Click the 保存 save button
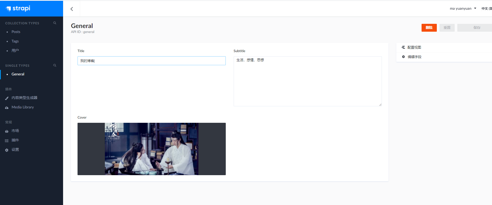This screenshot has width=492, height=205. pos(475,28)
